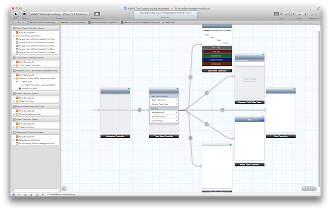This screenshot has height=211, width=331.
Task: Expand the Navigation Controller outline item
Action: (14, 140)
